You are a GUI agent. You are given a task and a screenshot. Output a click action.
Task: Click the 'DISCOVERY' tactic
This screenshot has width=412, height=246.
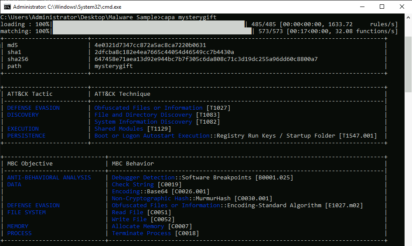[23, 115]
